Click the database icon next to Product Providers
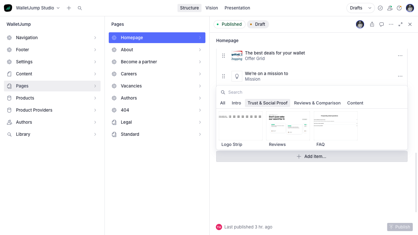The width and height of the screenshot is (418, 235). tap(9, 110)
